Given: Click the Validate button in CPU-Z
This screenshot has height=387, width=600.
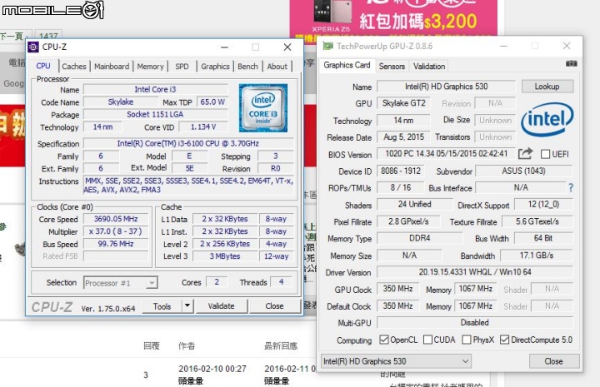Looking at the screenshot, I should click(x=221, y=306).
